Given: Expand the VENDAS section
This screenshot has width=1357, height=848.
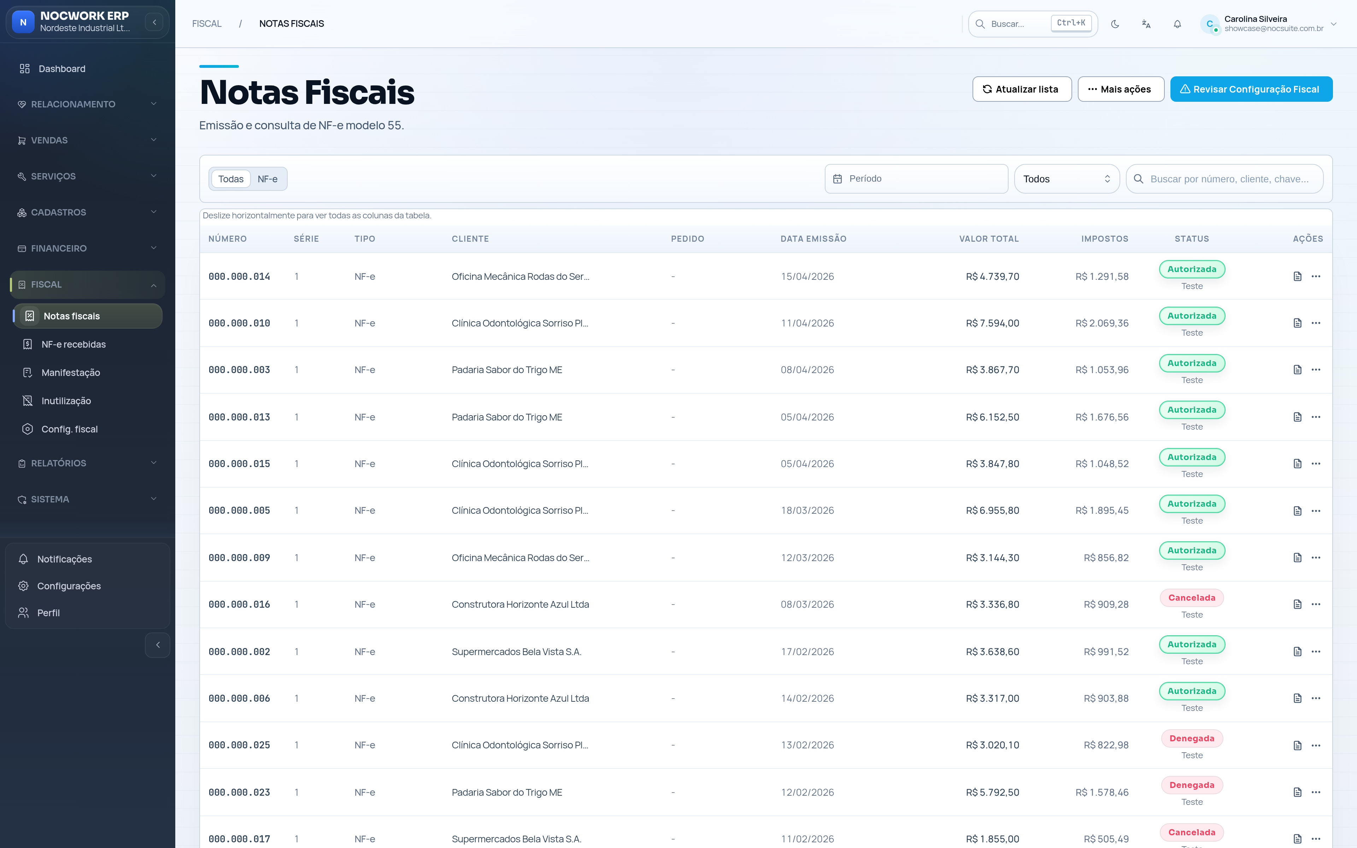Looking at the screenshot, I should (87, 140).
